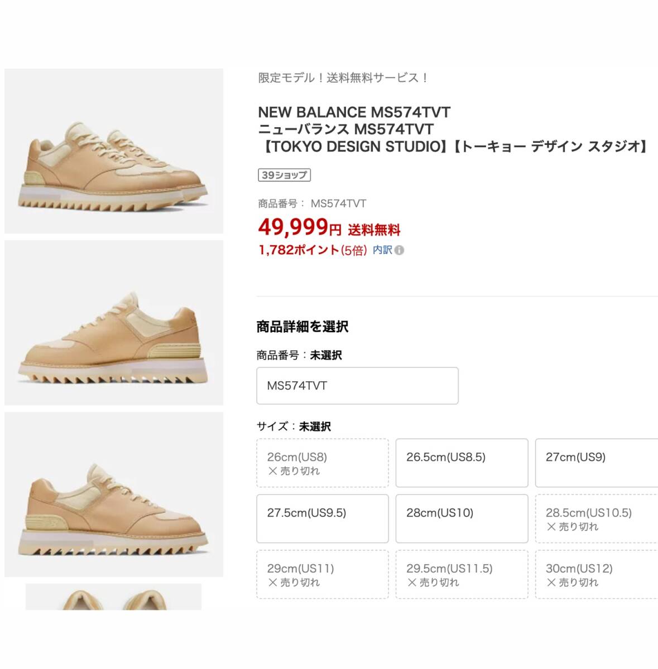This screenshot has height=669, width=658.
Task: Open the 内訳 points breakdown link
Action: coord(382,250)
